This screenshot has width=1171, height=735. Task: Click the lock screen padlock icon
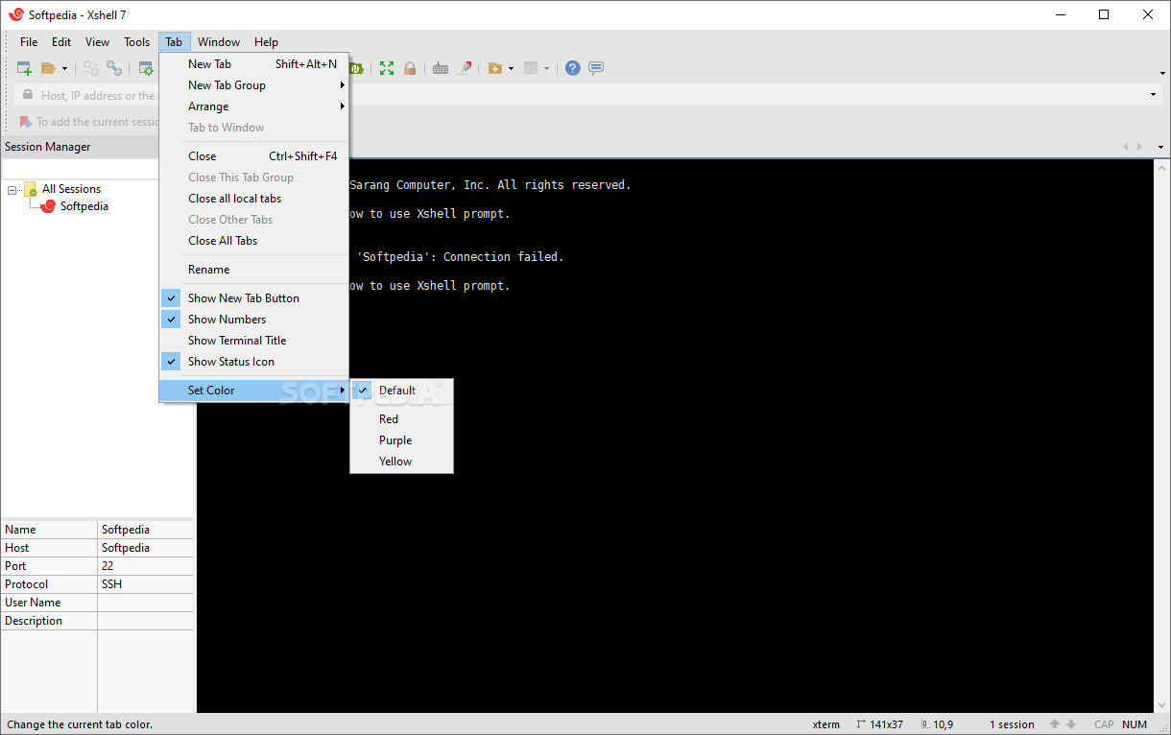click(x=410, y=68)
